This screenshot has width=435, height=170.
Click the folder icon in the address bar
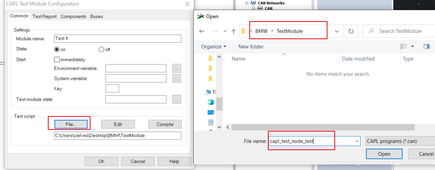tap(243, 31)
